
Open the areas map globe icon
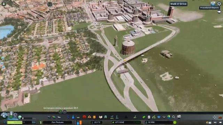pos(20,117)
